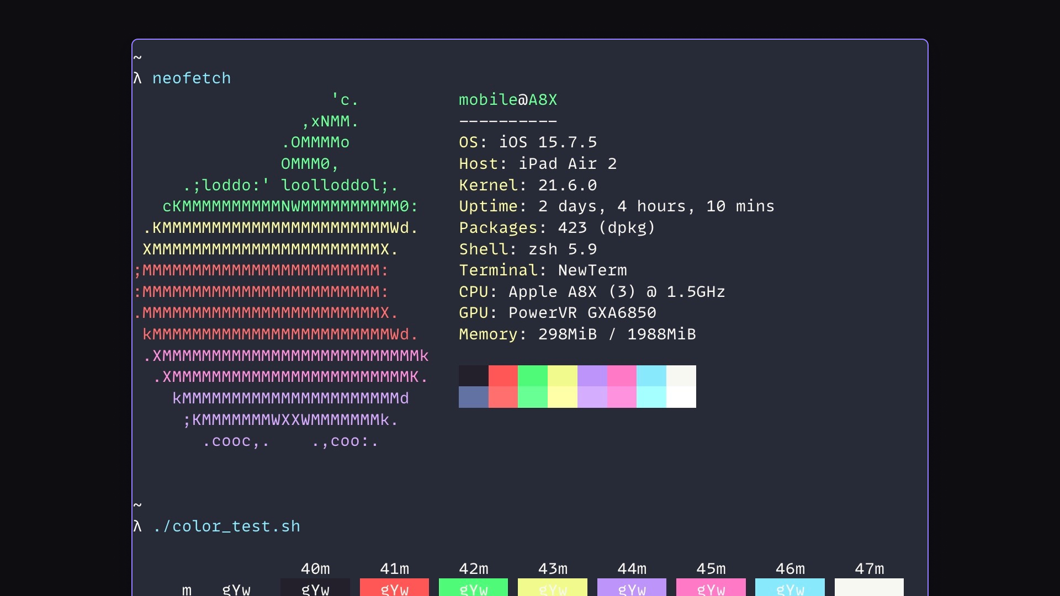Click the pink swatch in top palette row
1060x596 pixels.
[x=622, y=376]
